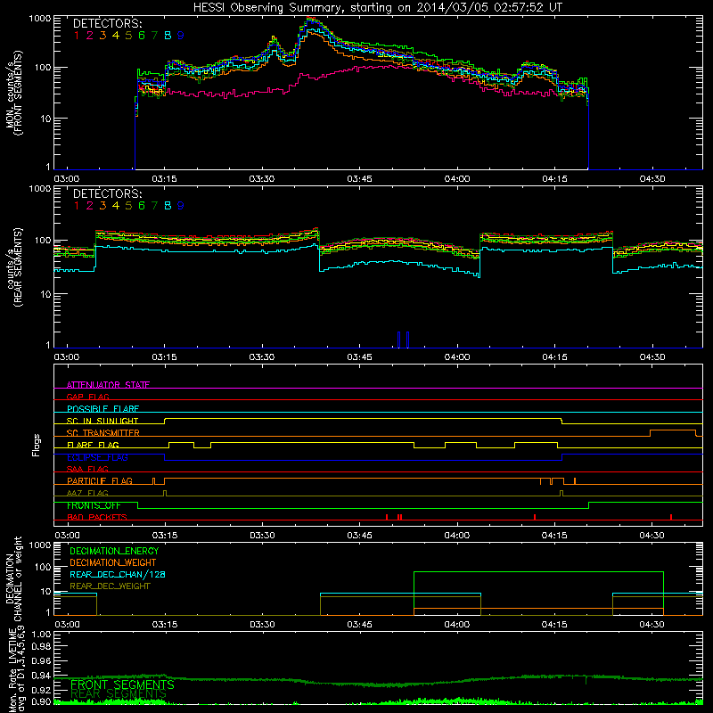713x713 pixels.
Task: Click the DECIMATION_ENERGY legend entry
Action: pos(114,551)
